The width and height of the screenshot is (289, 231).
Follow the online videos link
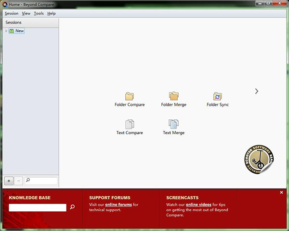click(x=199, y=205)
